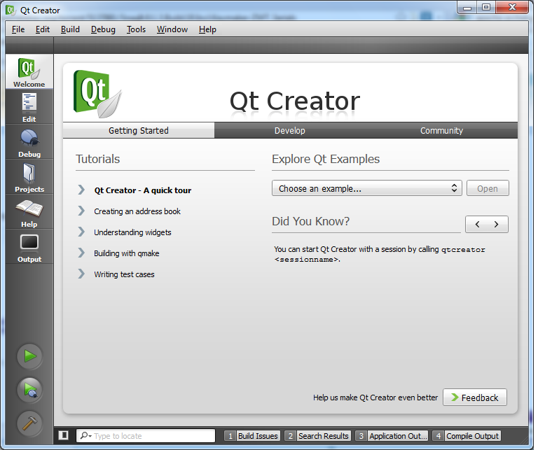This screenshot has width=538, height=450.
Task: Click the Open example button
Action: [488, 188]
